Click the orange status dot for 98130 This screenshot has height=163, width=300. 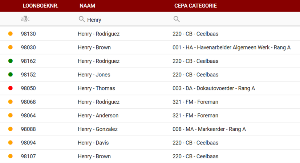[x=11, y=34]
